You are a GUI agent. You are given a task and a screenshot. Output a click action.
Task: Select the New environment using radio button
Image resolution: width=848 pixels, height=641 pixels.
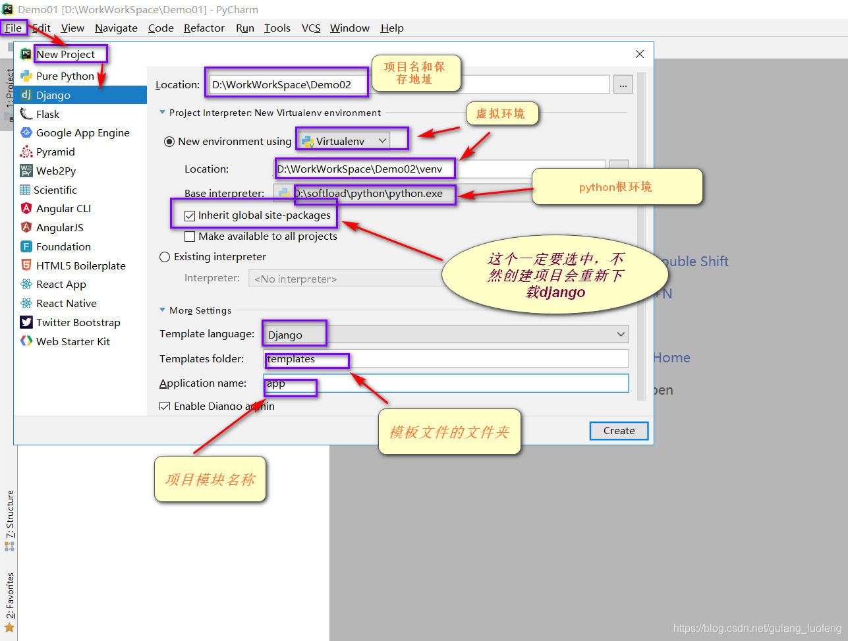169,141
